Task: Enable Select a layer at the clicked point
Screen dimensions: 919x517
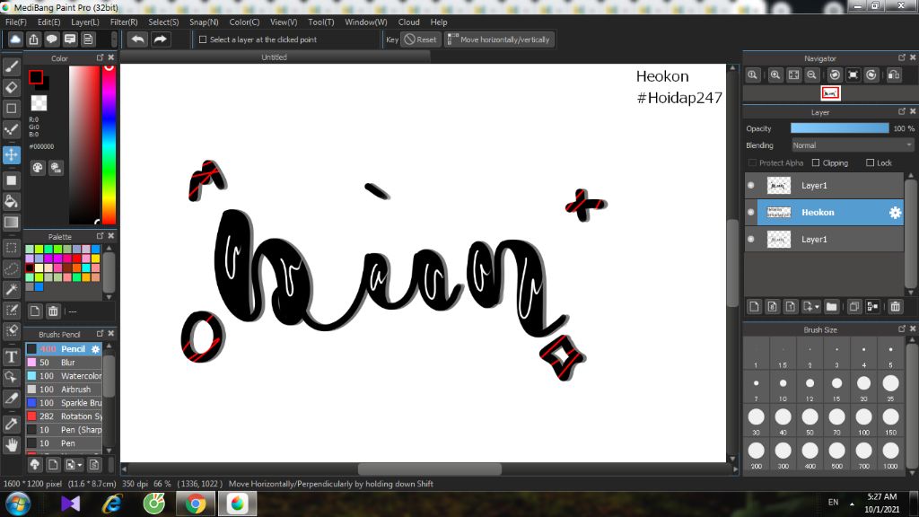Action: [203, 39]
